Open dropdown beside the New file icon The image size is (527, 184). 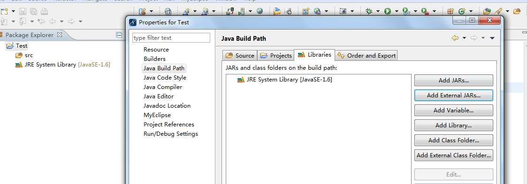(13, 11)
